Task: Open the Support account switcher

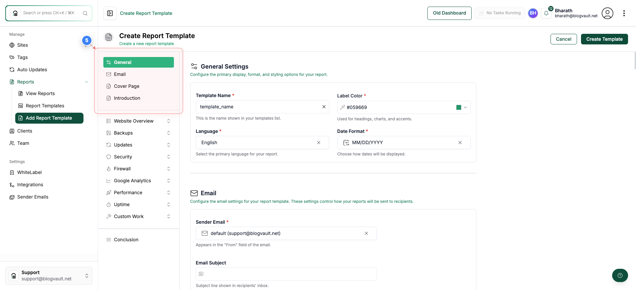Action: pyautogui.click(x=49, y=276)
